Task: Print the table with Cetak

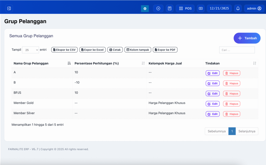Action: [x=115, y=50]
